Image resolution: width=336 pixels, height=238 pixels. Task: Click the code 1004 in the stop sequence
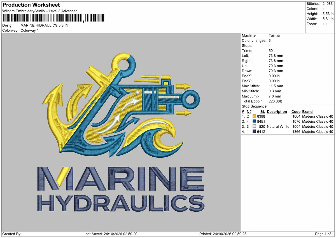coord(296,127)
